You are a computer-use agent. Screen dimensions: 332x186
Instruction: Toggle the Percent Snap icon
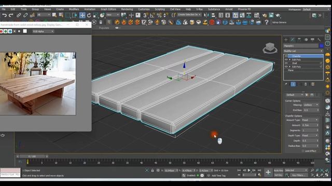159,15
